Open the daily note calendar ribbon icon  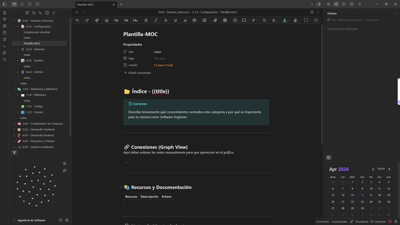click(4, 33)
